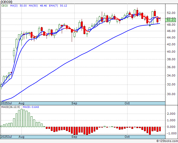Click the current price tag 50.21

click(x=171, y=20)
